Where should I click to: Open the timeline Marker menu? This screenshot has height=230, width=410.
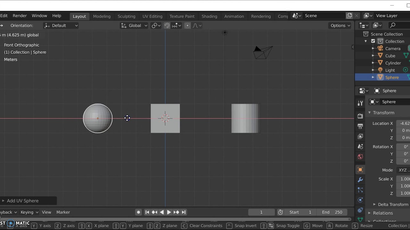[x=63, y=212]
